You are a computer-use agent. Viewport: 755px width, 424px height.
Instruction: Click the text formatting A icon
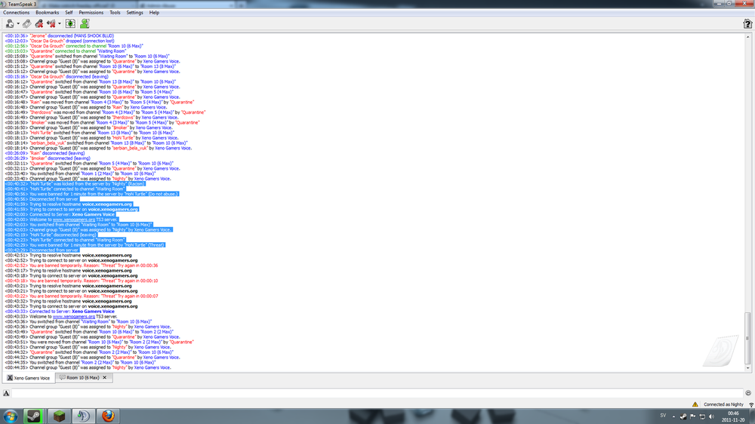pyautogui.click(x=6, y=393)
